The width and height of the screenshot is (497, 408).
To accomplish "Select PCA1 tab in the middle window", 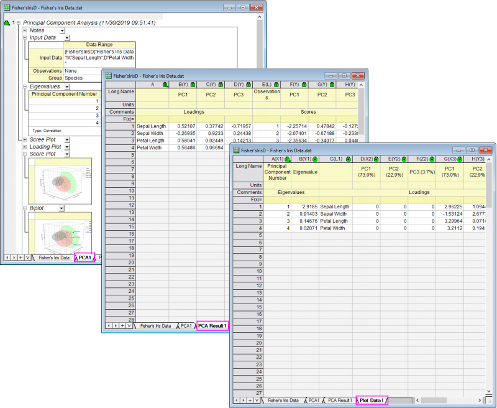I will point(186,326).
